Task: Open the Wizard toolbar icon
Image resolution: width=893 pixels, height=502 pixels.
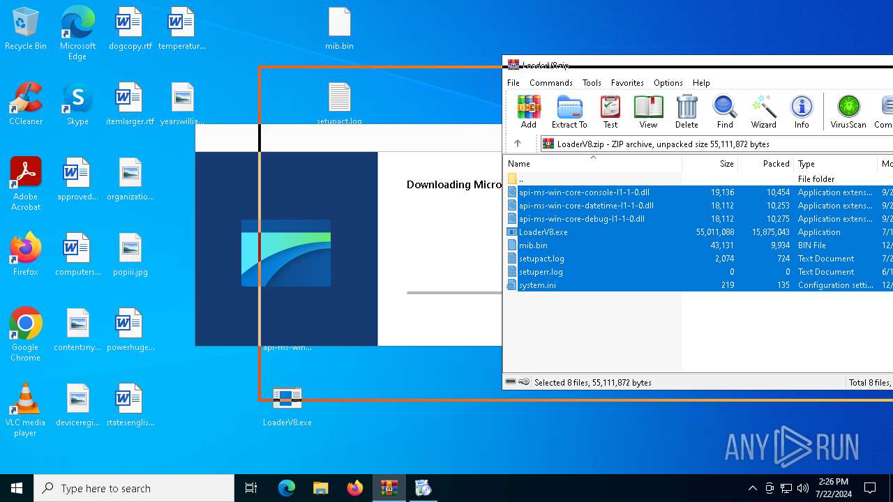Action: coord(763,112)
